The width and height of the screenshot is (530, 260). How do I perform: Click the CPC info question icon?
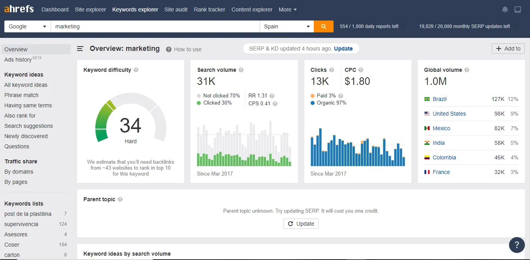pyautogui.click(x=361, y=70)
